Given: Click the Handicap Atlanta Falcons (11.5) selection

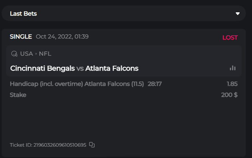Looking at the screenshot, I should [x=77, y=84].
